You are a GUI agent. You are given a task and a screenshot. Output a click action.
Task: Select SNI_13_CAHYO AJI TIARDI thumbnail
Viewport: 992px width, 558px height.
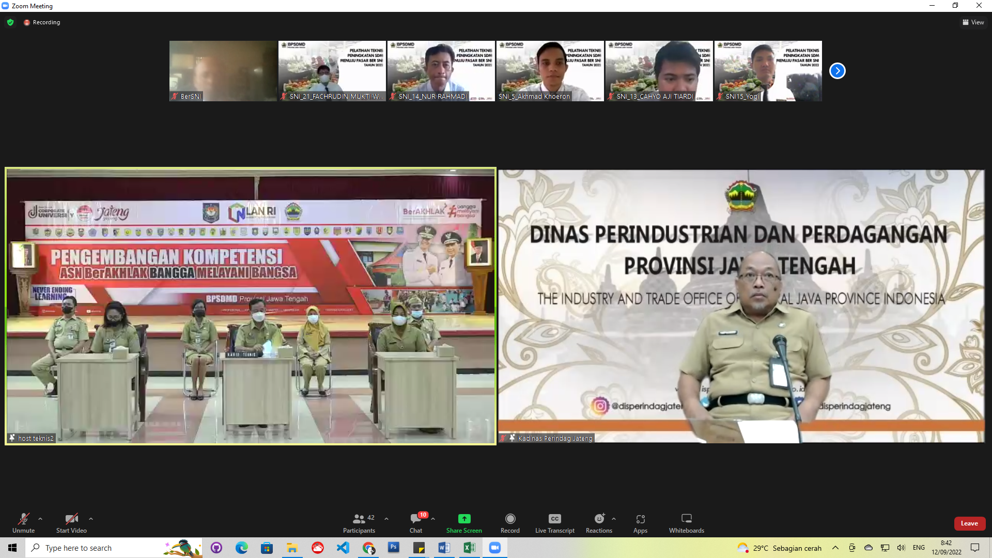click(659, 71)
